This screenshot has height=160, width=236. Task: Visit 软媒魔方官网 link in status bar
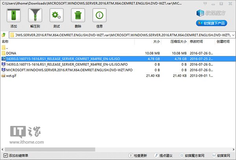pos(195,156)
